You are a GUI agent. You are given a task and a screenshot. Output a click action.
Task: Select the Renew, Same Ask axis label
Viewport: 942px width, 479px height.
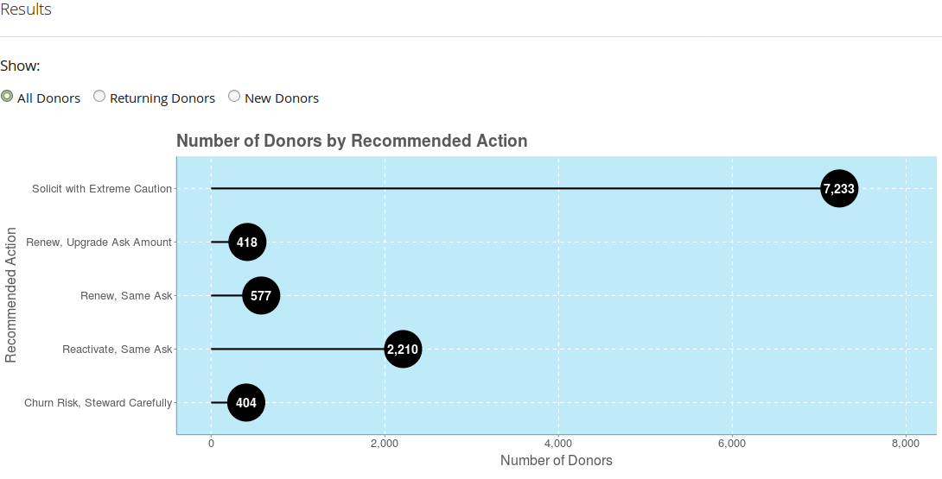[126, 296]
